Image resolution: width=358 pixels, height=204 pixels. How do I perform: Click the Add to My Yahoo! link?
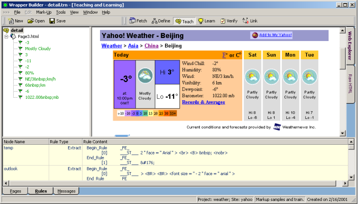pyautogui.click(x=275, y=35)
